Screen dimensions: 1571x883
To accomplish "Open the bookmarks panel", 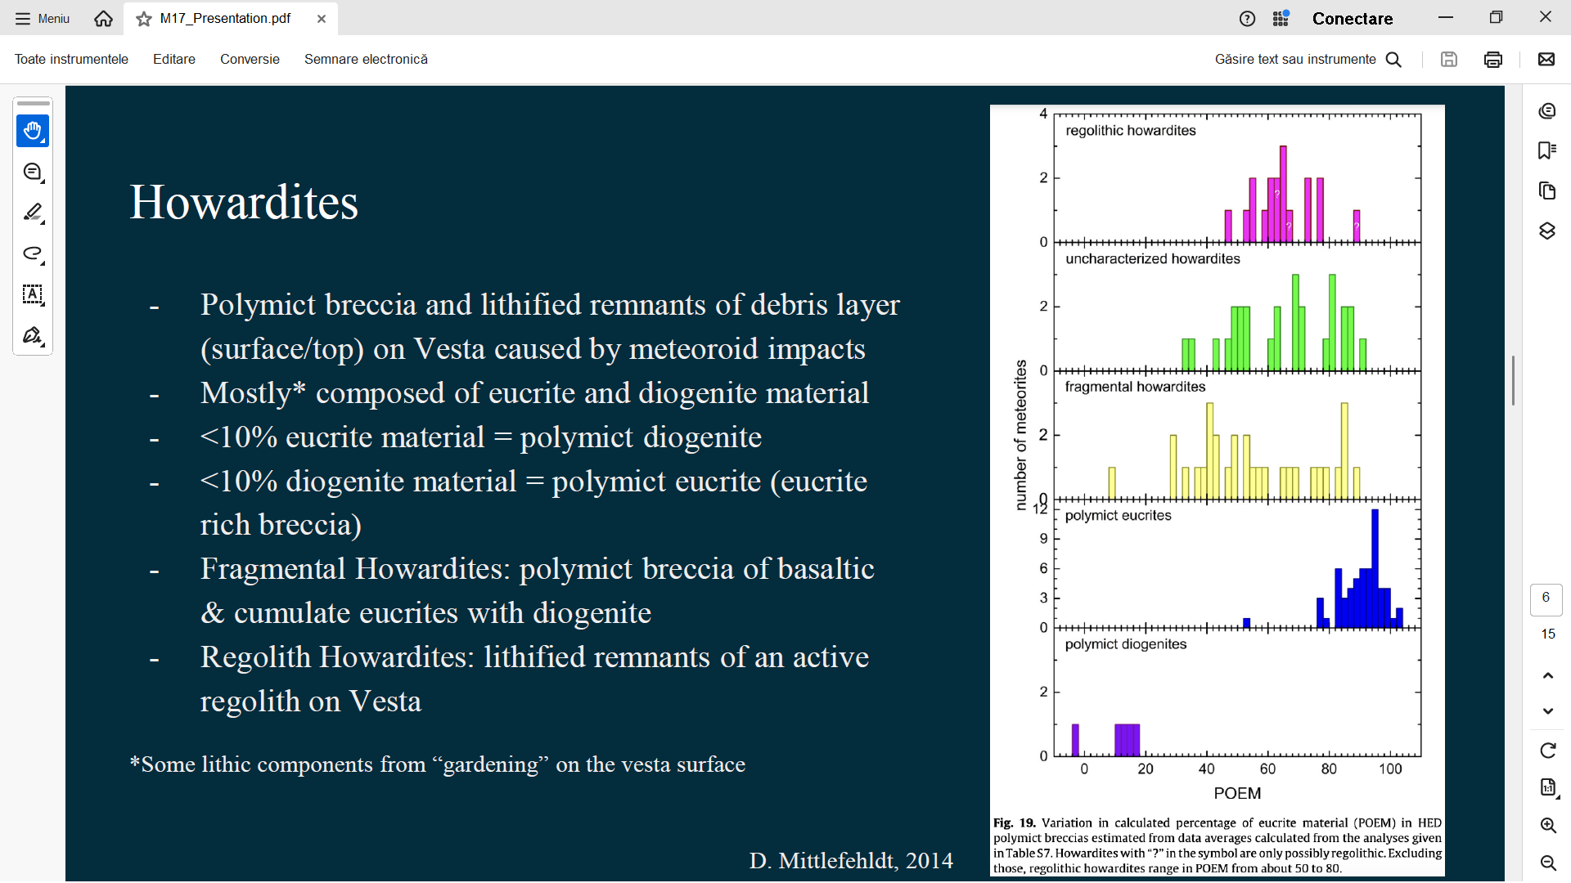I will [x=1546, y=150].
